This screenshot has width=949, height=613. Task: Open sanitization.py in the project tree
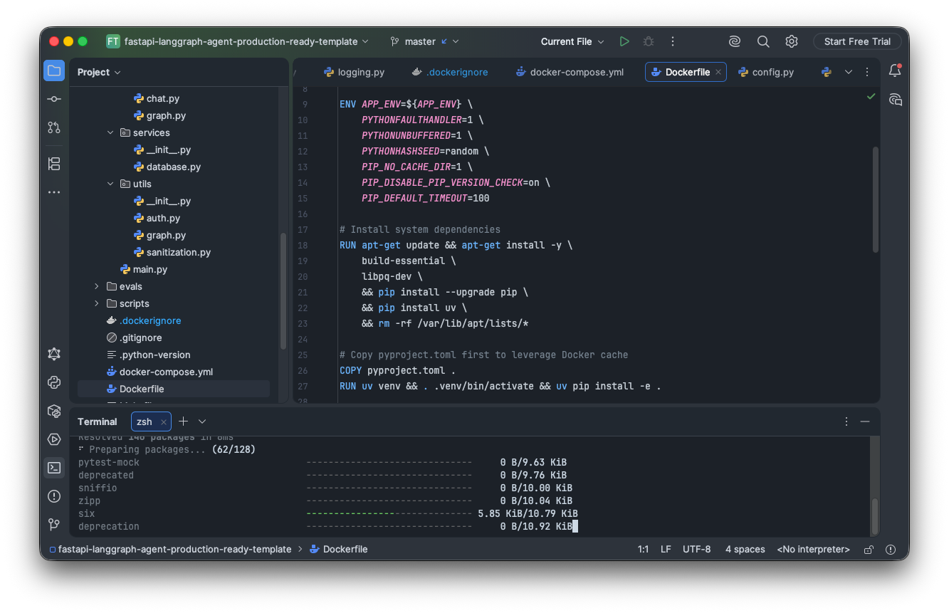pos(173,252)
